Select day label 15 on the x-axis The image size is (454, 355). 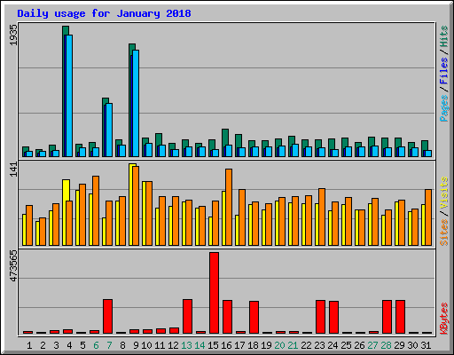(213, 345)
